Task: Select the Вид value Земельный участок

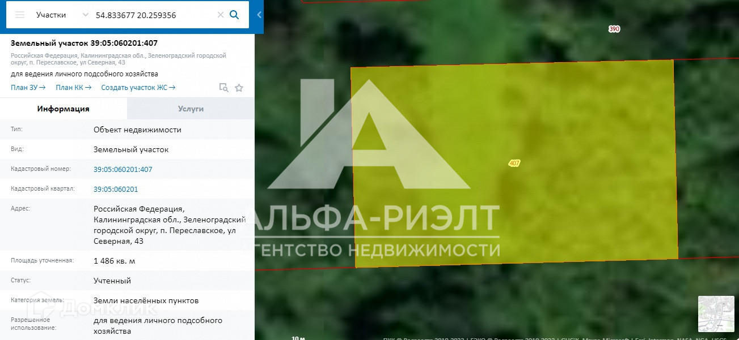Action: coord(131,149)
